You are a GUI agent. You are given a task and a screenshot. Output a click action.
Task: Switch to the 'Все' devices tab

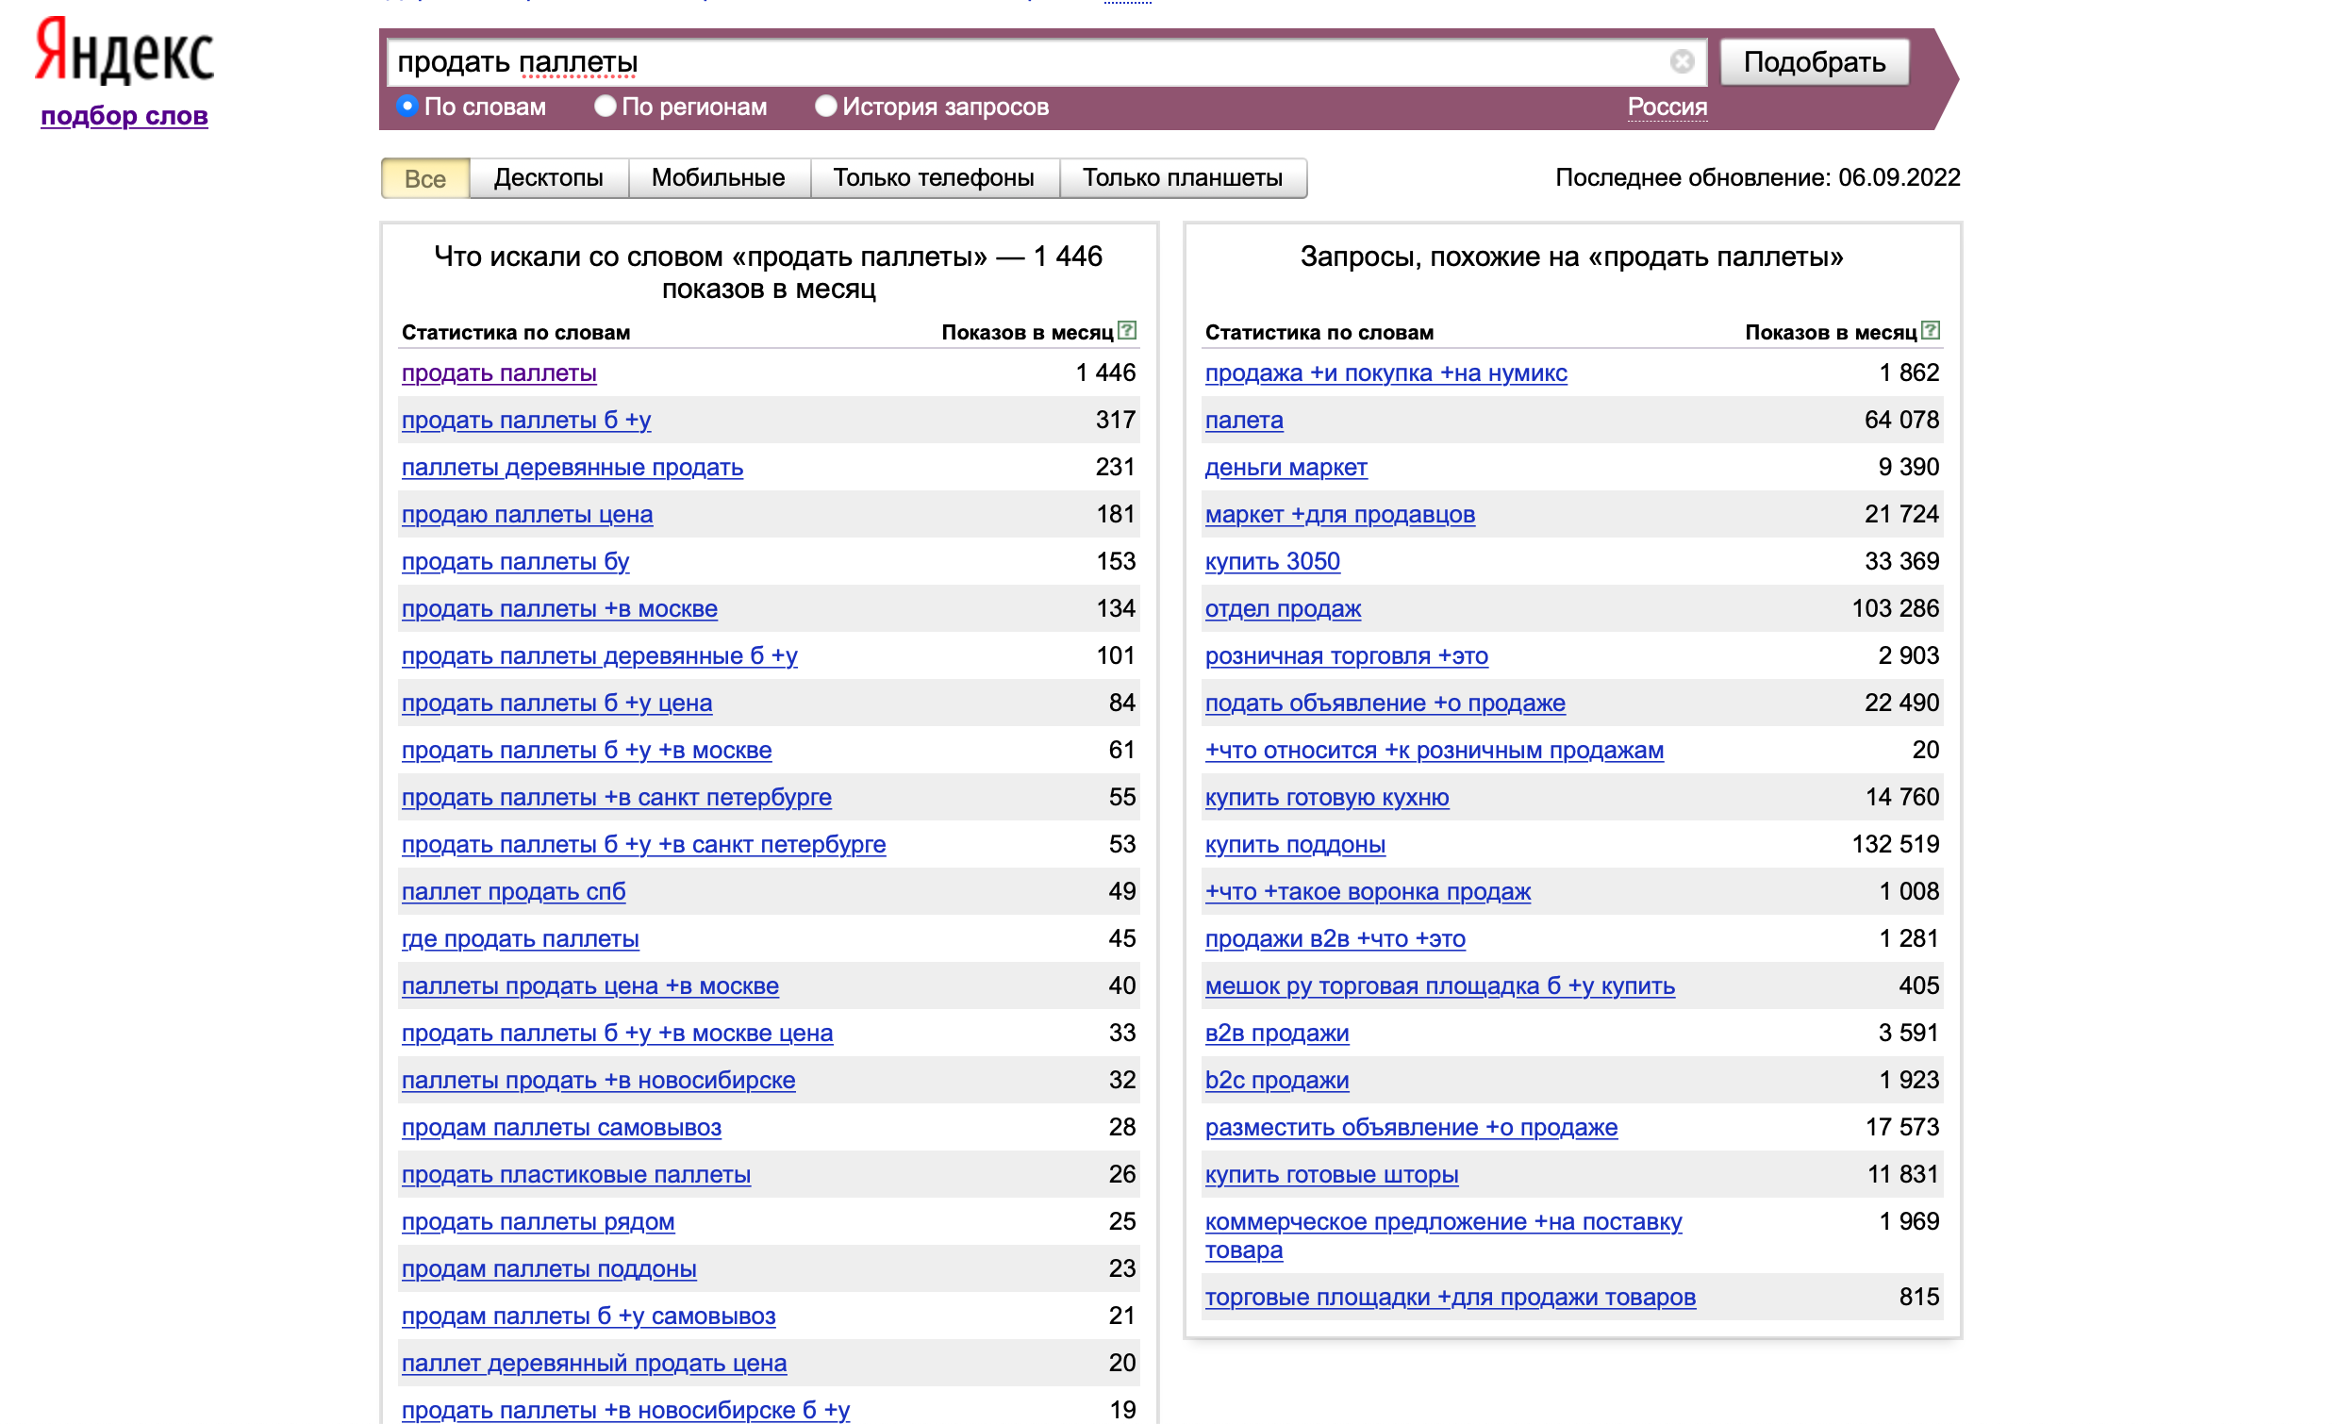pyautogui.click(x=425, y=178)
